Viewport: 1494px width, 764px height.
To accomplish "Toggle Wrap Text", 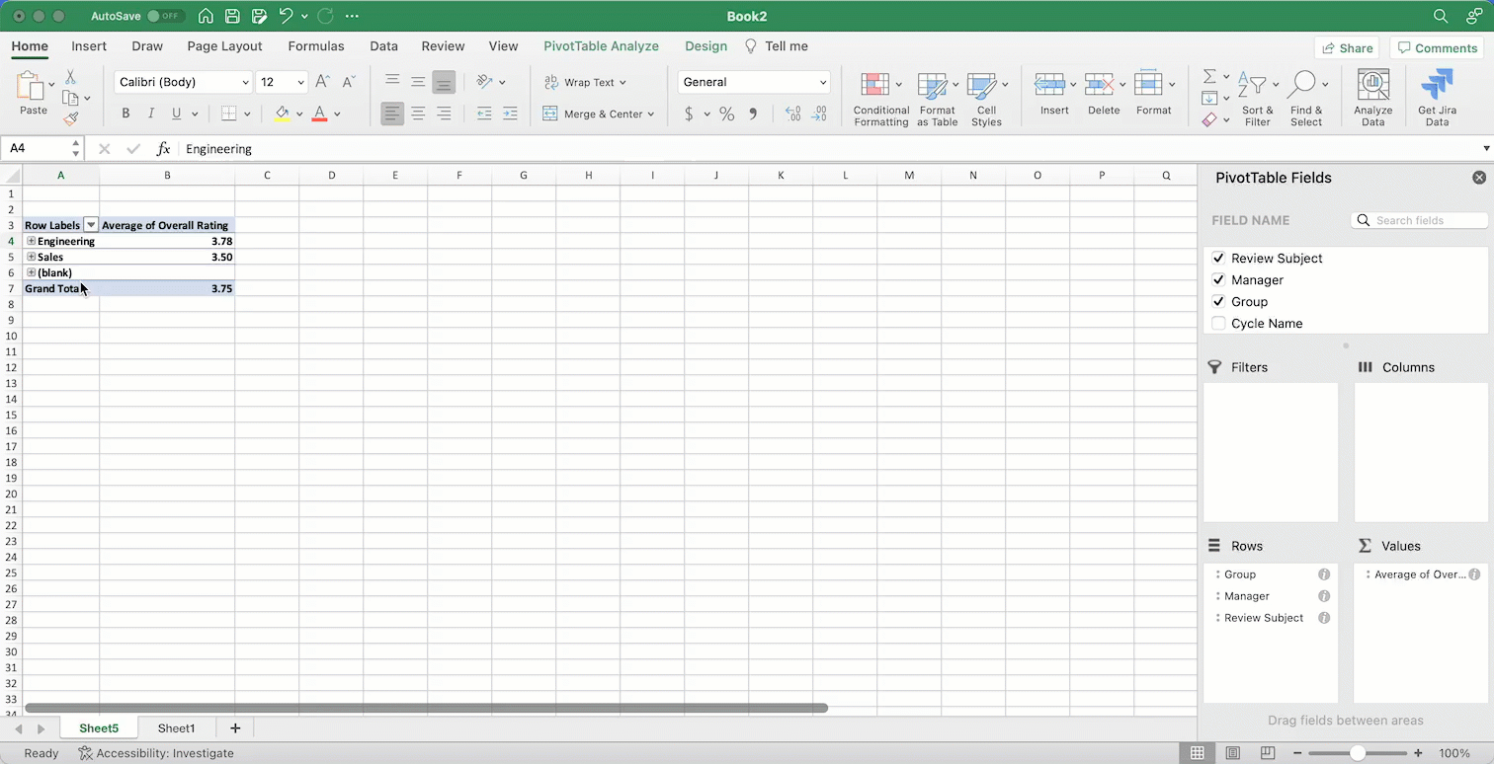I will point(584,82).
